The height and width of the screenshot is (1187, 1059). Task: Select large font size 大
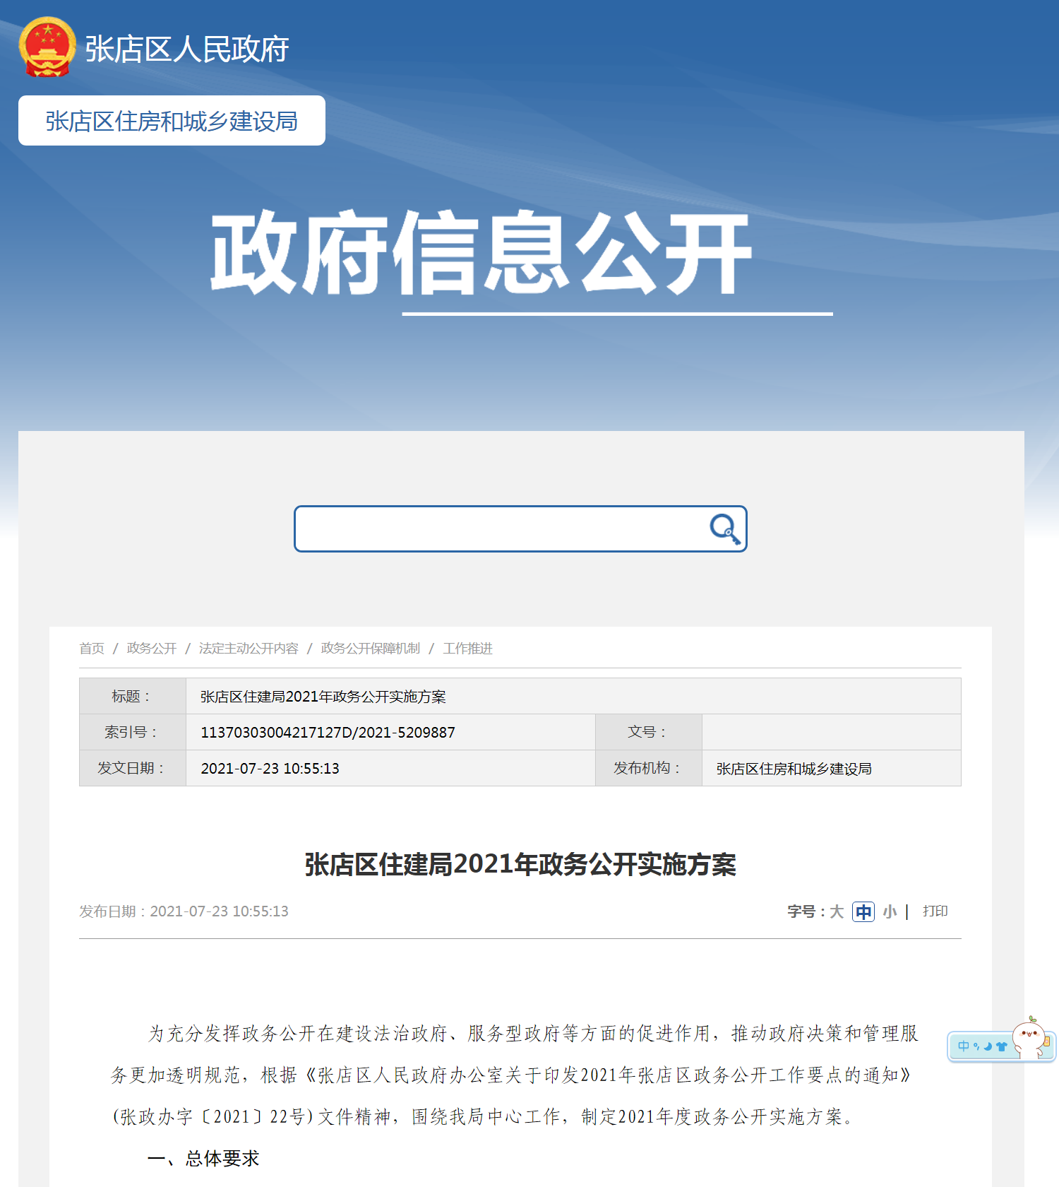click(x=837, y=911)
